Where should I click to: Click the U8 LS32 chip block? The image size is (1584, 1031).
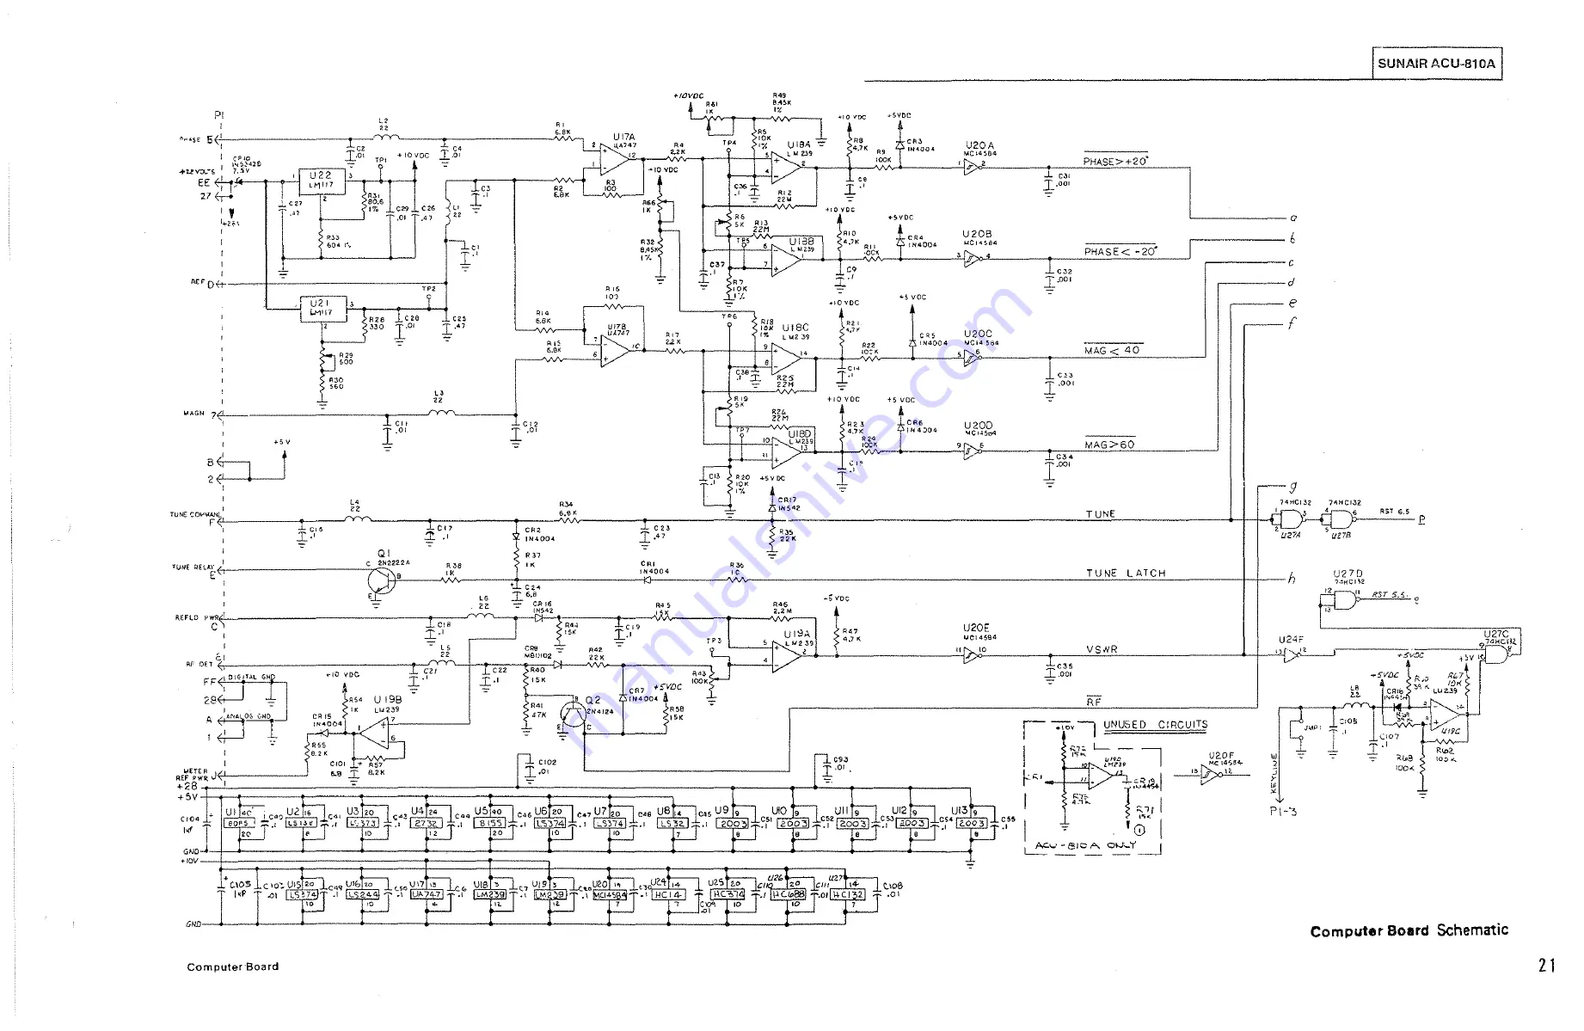672,823
